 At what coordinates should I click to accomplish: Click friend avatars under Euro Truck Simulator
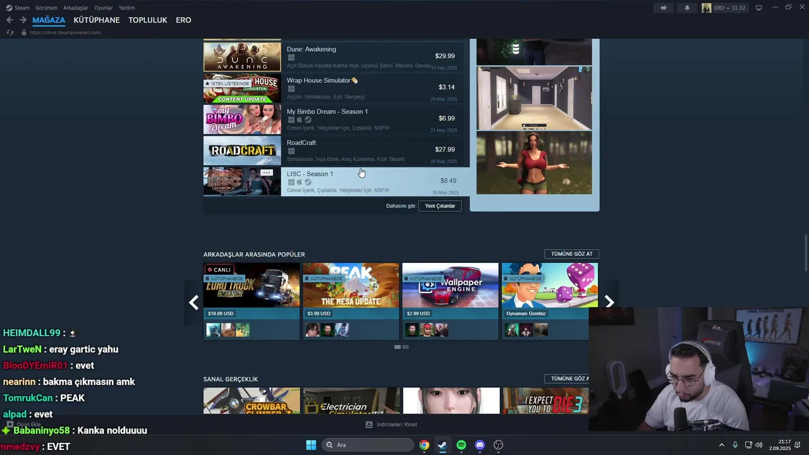[x=228, y=330]
